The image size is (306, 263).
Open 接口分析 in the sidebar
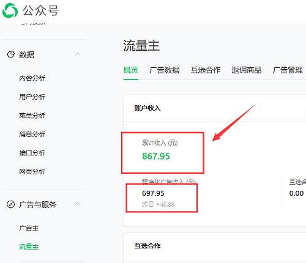(x=32, y=153)
